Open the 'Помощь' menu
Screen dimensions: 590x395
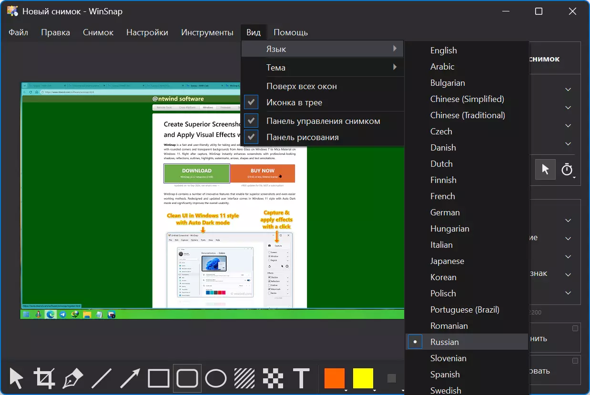pos(291,32)
